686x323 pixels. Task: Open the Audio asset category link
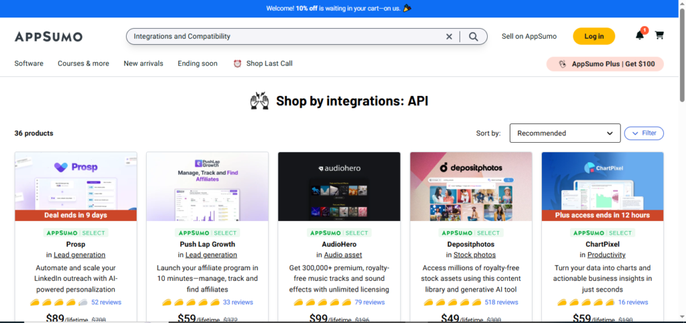[x=343, y=255]
